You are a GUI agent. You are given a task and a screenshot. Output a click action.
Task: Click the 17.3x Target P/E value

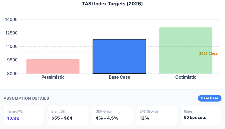13,118
